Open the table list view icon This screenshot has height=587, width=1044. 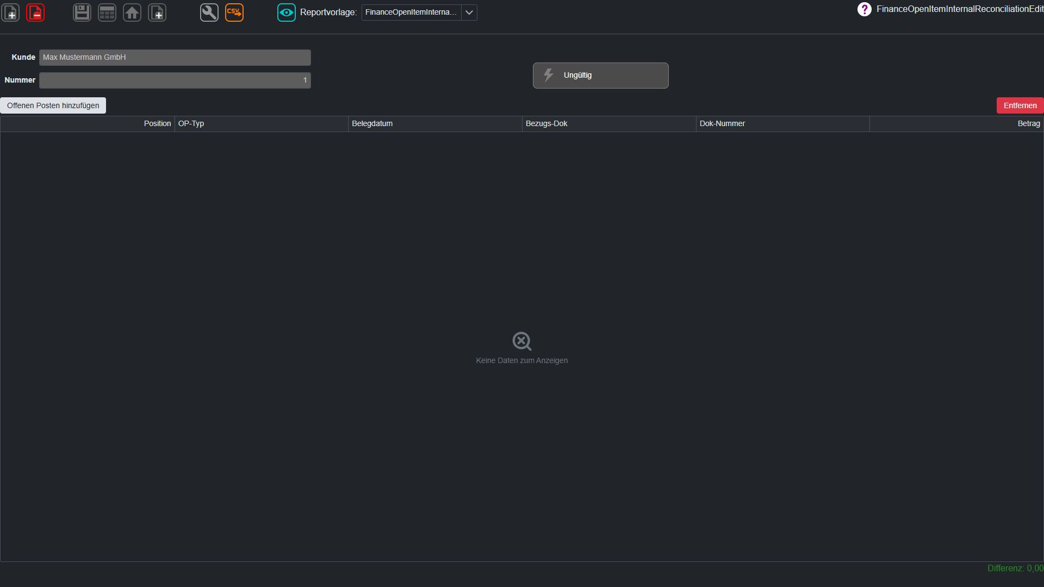(x=107, y=13)
